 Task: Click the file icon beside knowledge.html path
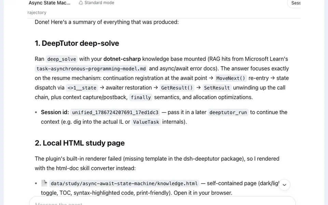pos(44,183)
